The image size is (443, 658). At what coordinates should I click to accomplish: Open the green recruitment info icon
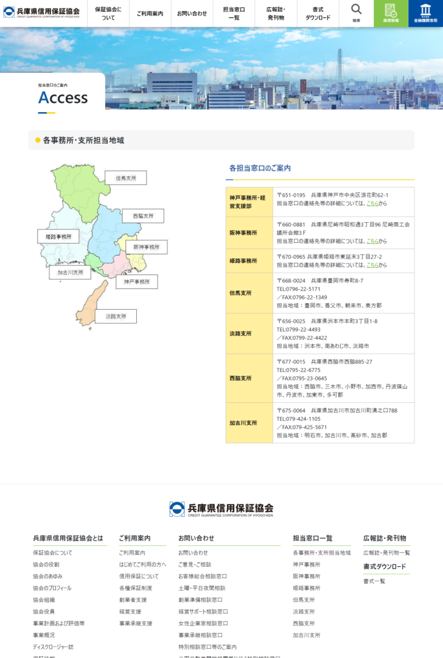(x=391, y=13)
